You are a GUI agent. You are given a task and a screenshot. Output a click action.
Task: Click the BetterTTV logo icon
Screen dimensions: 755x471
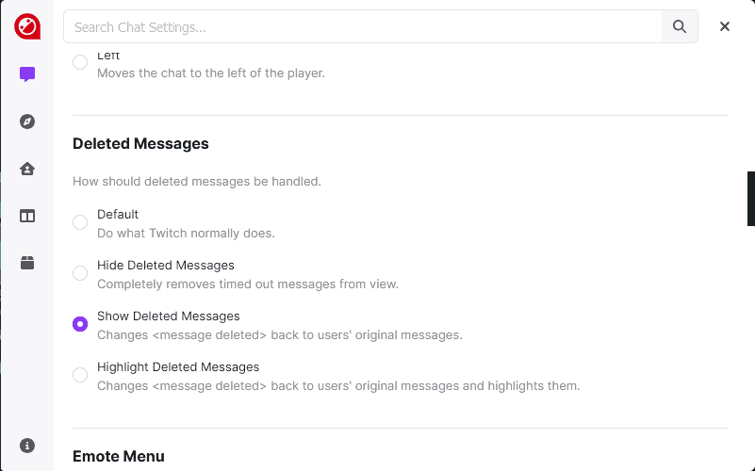[27, 27]
